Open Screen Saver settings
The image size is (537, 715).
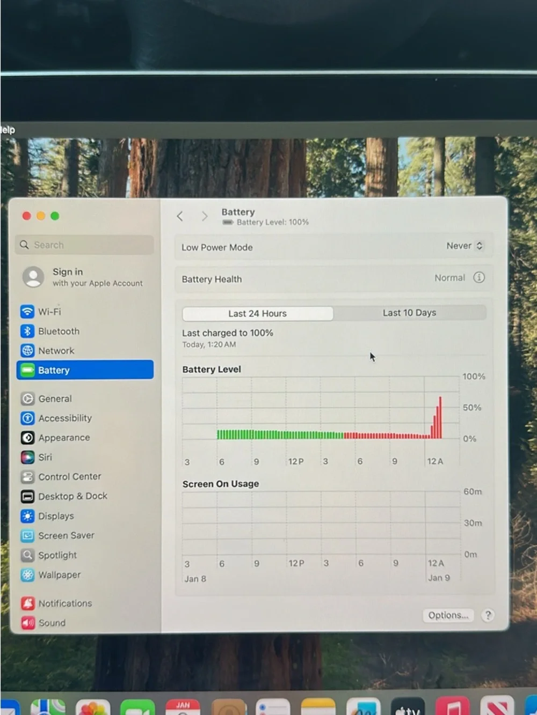pos(66,535)
